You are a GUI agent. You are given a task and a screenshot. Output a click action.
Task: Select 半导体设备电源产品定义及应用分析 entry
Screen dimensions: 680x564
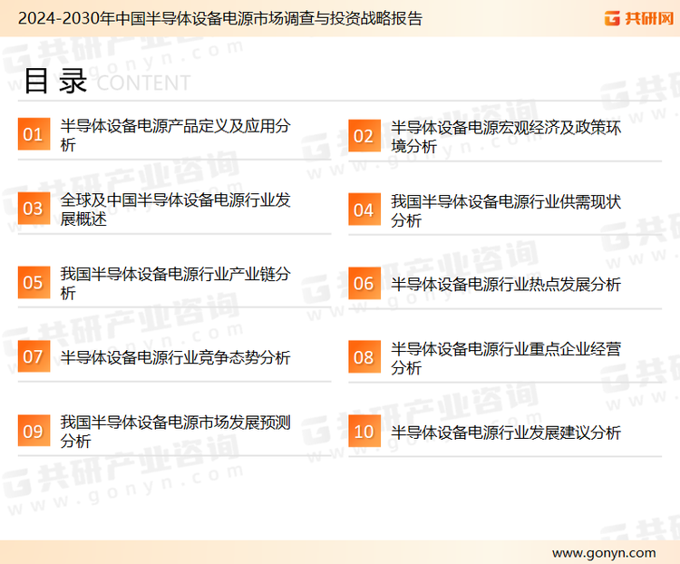(175, 135)
